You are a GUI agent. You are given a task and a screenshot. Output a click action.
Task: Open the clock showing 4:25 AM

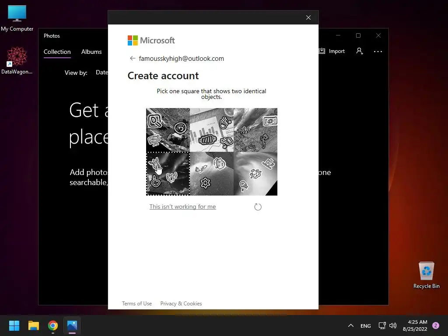click(415, 325)
